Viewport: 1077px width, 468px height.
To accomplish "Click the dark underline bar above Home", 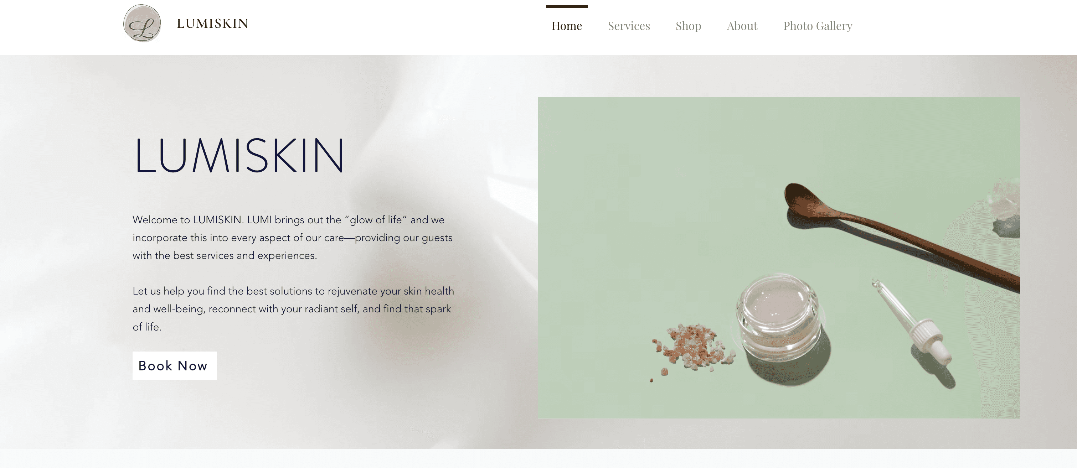I will pos(567,6).
